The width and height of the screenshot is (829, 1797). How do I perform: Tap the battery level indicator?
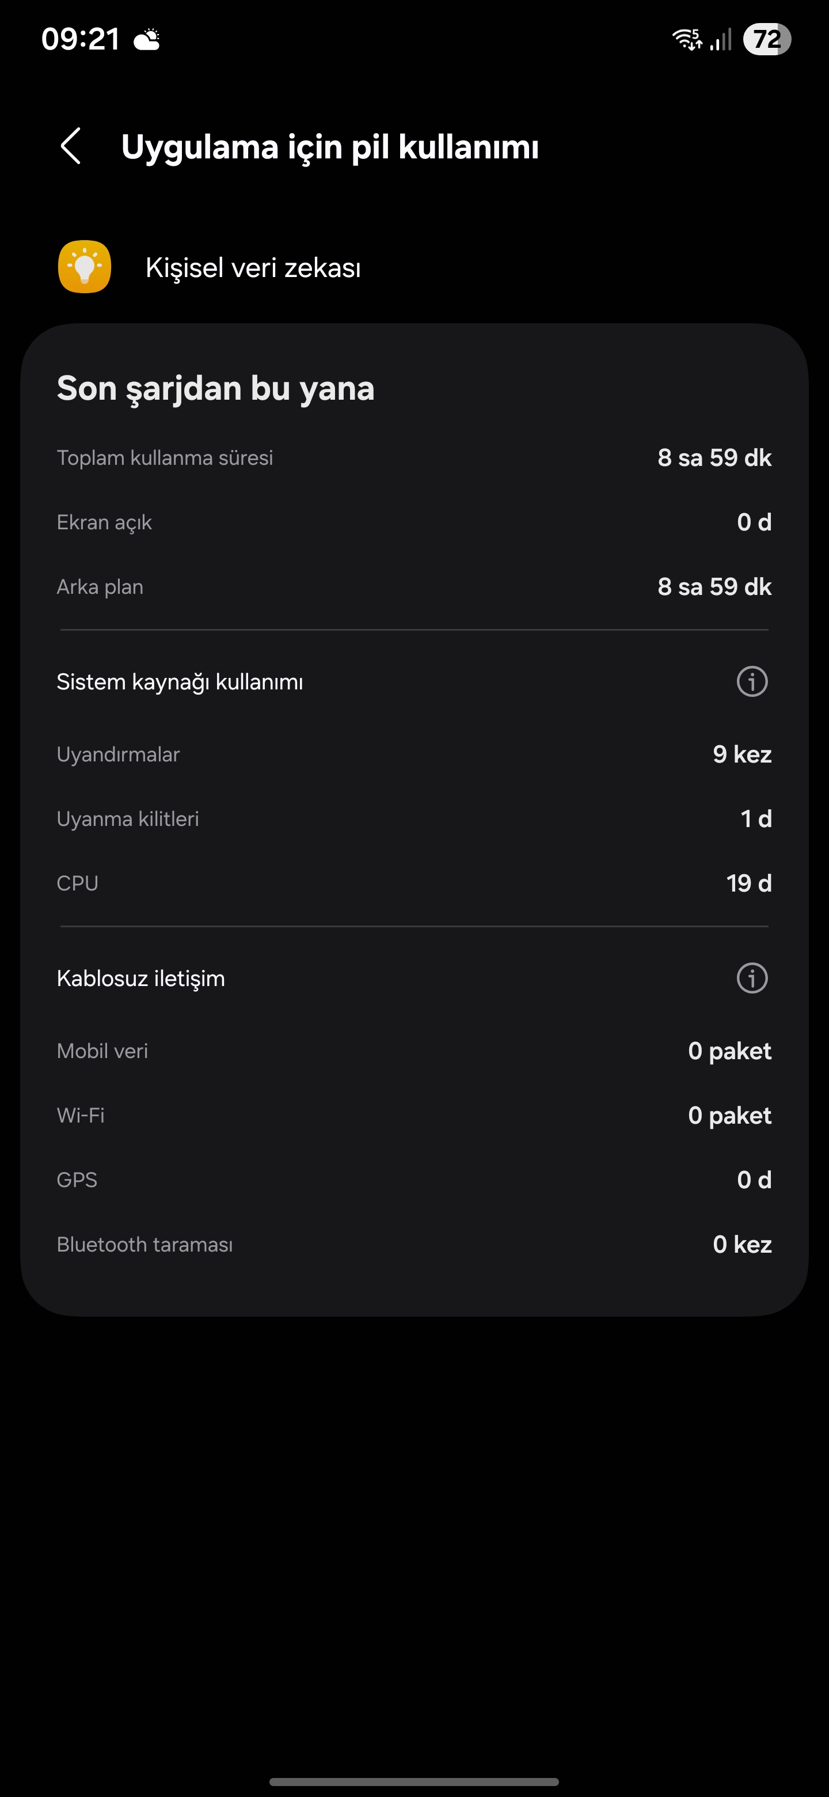pos(766,39)
